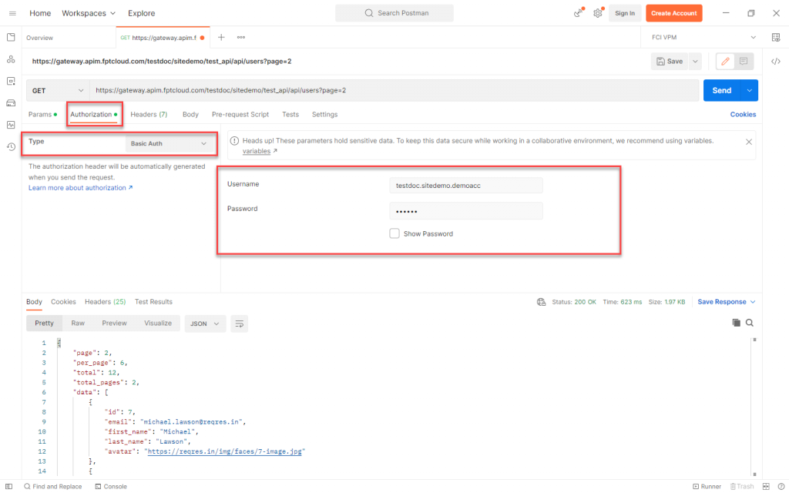Click the code snippet icon
This screenshot has height=493, width=789.
click(776, 61)
